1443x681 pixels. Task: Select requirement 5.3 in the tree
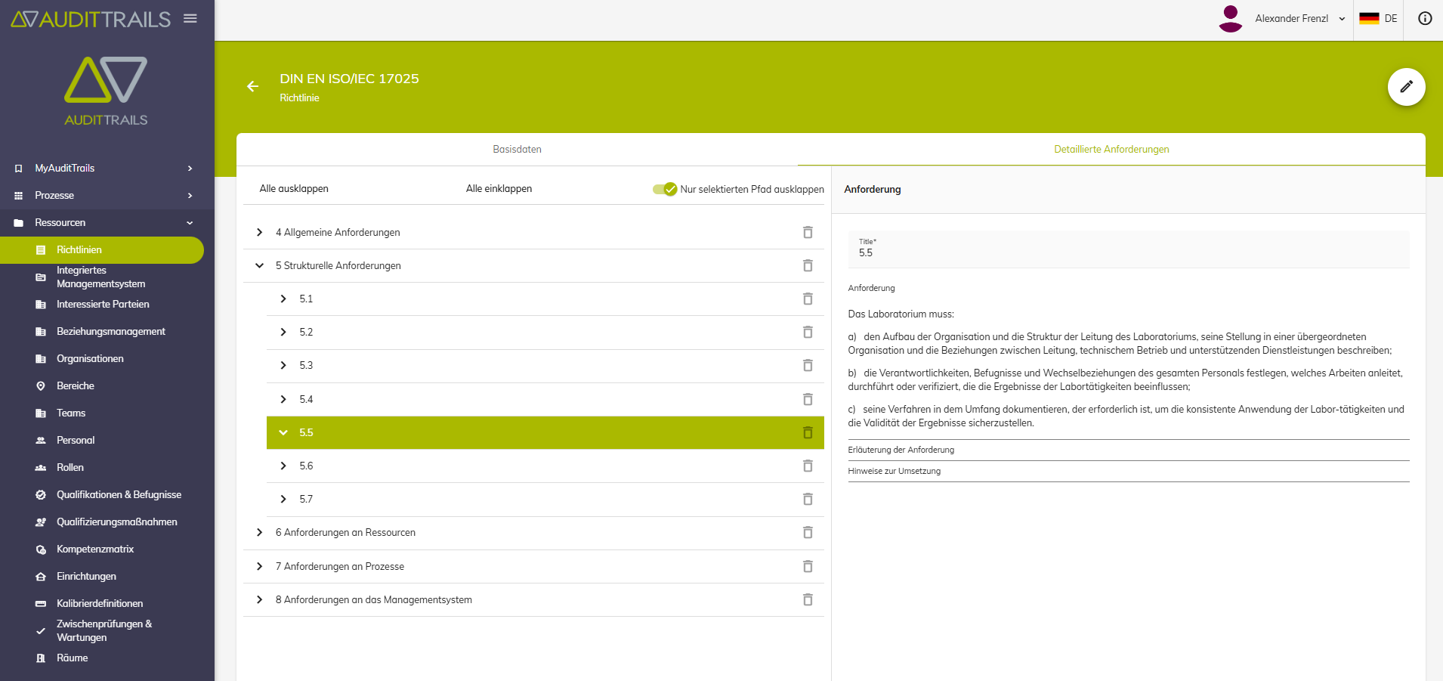545,366
